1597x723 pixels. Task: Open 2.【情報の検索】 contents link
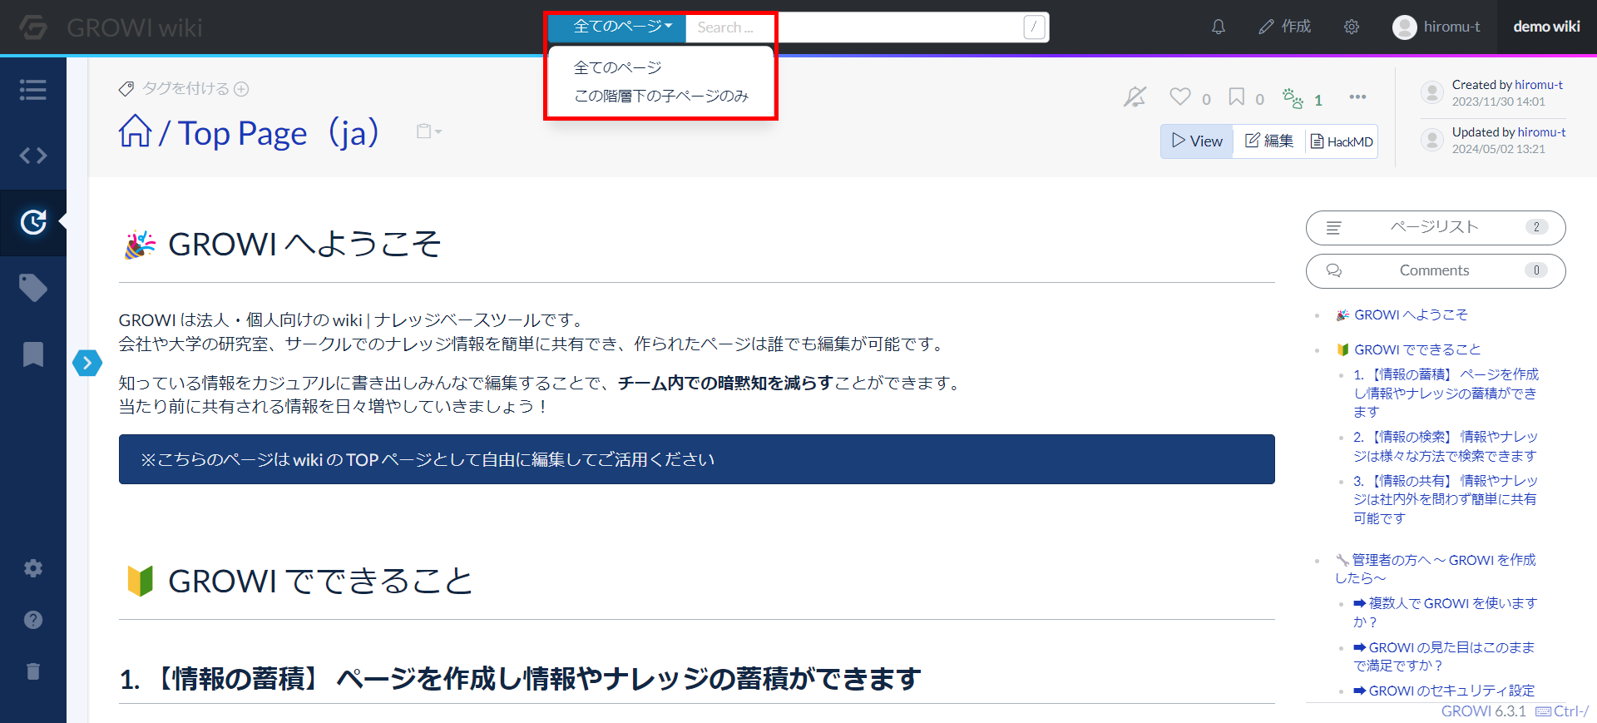pyautogui.click(x=1446, y=446)
